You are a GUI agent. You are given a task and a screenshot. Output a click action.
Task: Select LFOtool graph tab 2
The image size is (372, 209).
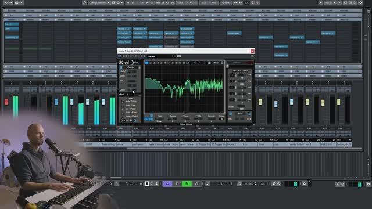coord(151,63)
